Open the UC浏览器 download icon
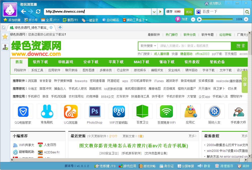The width and height of the screenshot is (252, 170). [x=71, y=111]
